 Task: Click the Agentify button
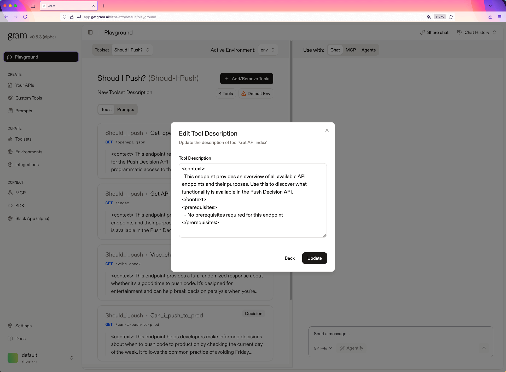pos(352,348)
